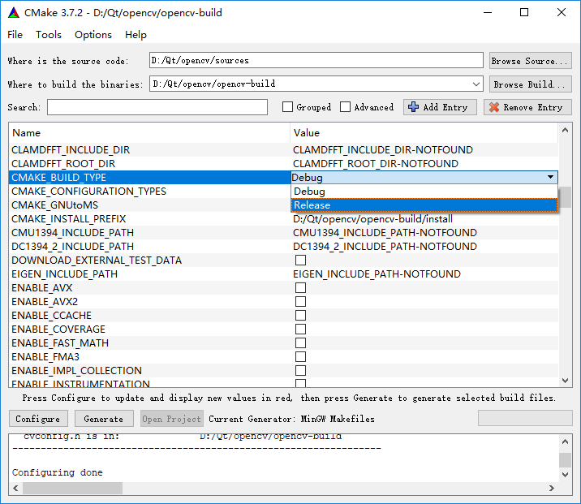
Task: Click the Configure button
Action: pyautogui.click(x=38, y=419)
